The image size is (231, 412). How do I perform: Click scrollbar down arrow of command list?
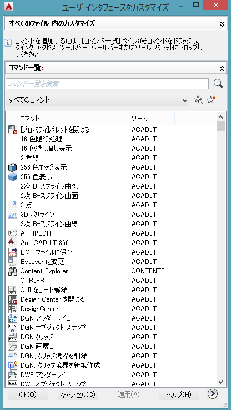tap(221, 382)
